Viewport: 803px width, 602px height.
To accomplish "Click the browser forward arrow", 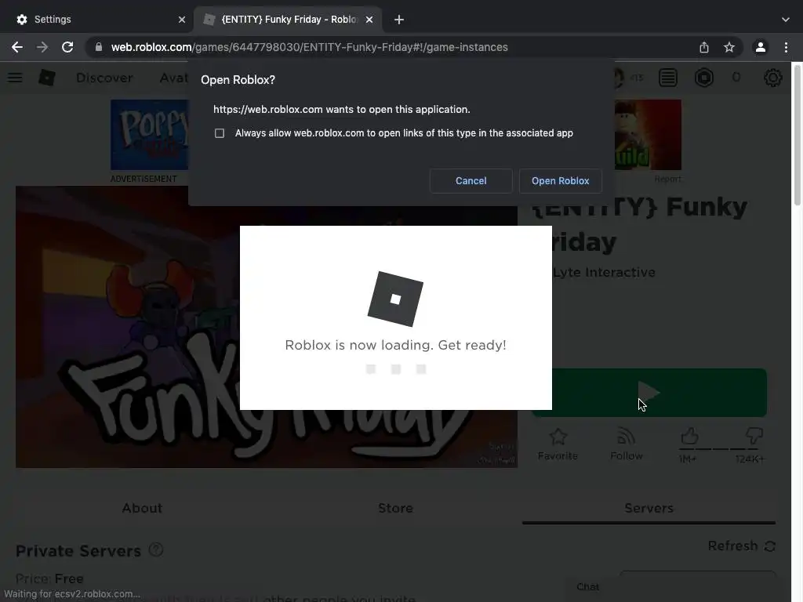I will (x=42, y=47).
